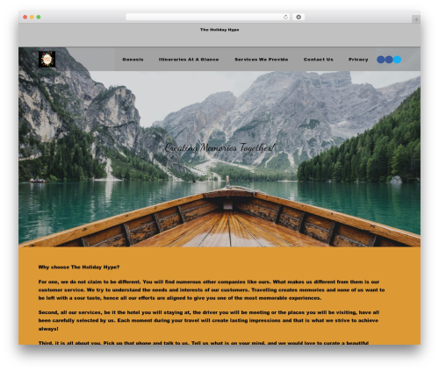Open the middle dark blue social icon
Image resolution: width=439 pixels, height=371 pixels.
(x=389, y=60)
